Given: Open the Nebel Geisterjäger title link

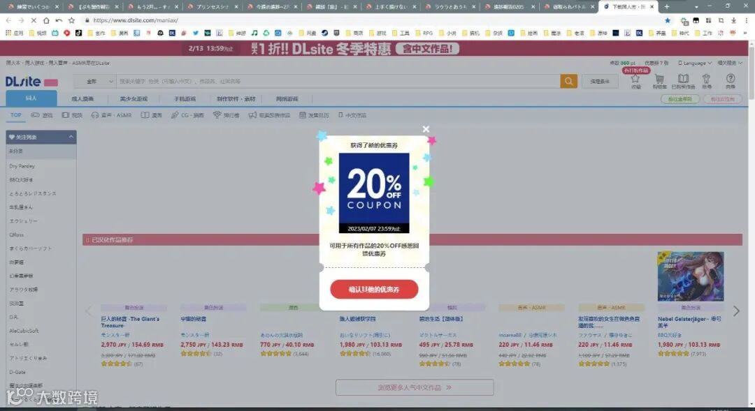Looking at the screenshot, I should pyautogui.click(x=689, y=322).
